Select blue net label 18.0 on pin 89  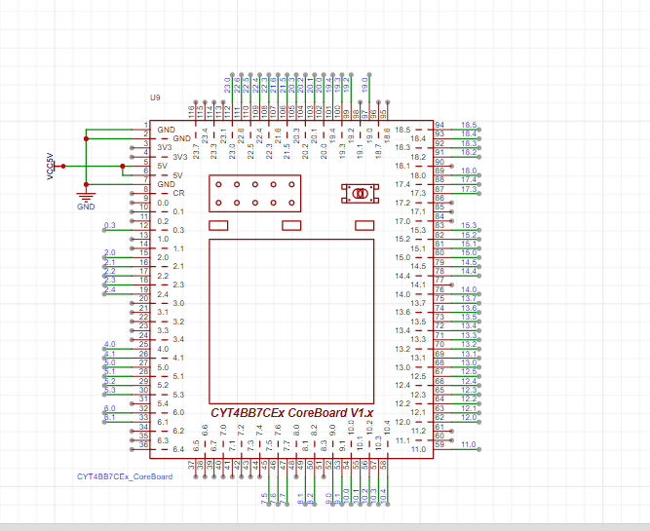(x=469, y=171)
